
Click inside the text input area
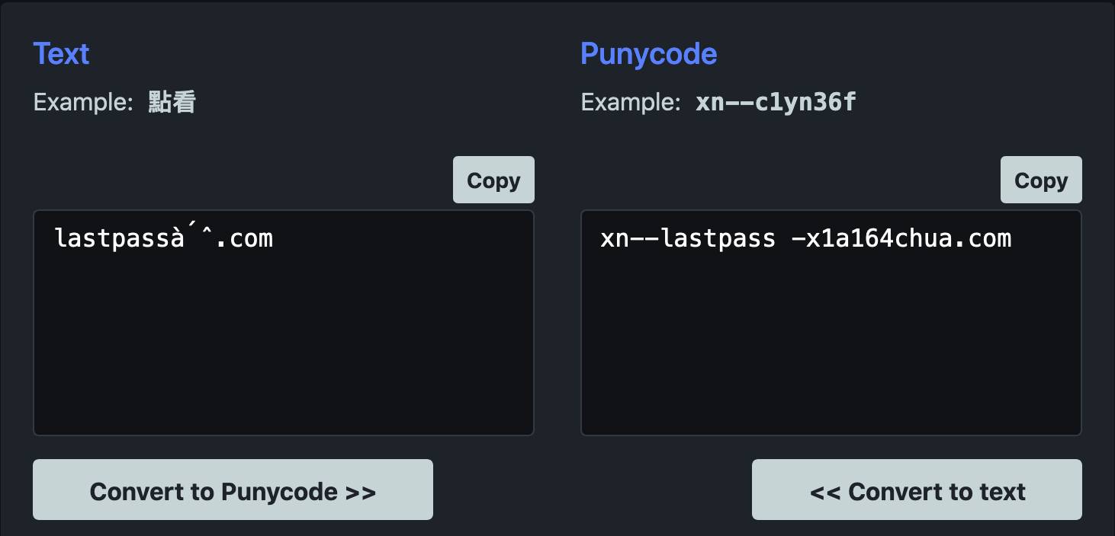tap(284, 320)
